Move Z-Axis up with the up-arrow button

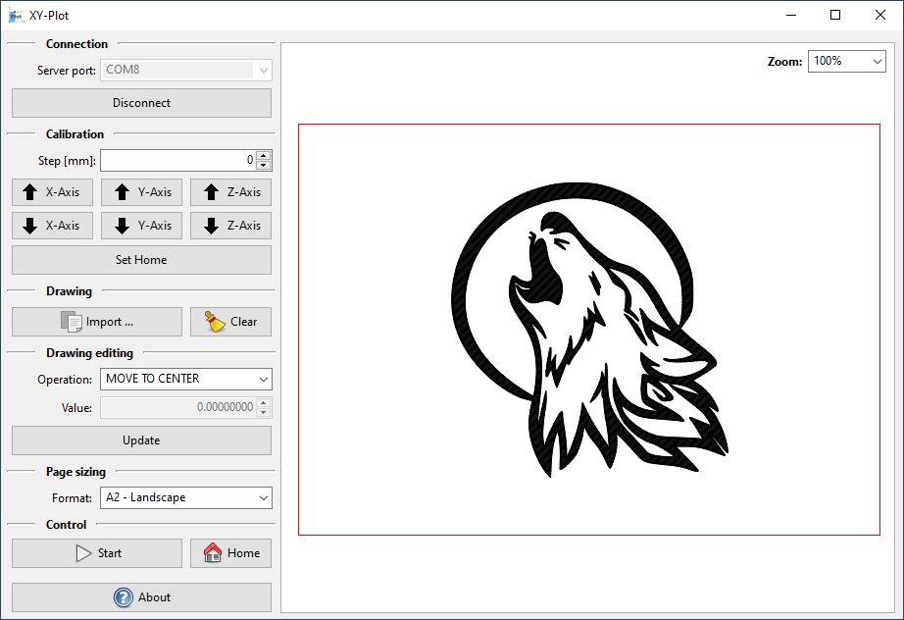tap(230, 192)
